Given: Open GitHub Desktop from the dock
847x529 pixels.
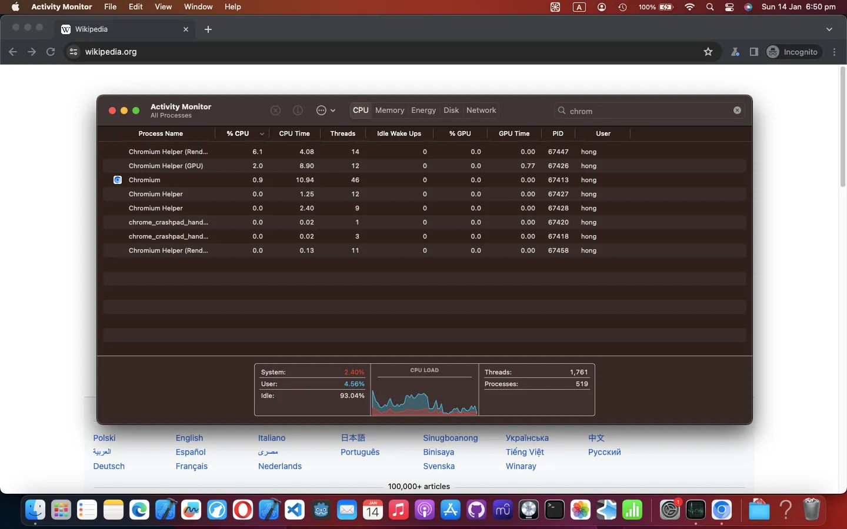Looking at the screenshot, I should (x=476, y=510).
